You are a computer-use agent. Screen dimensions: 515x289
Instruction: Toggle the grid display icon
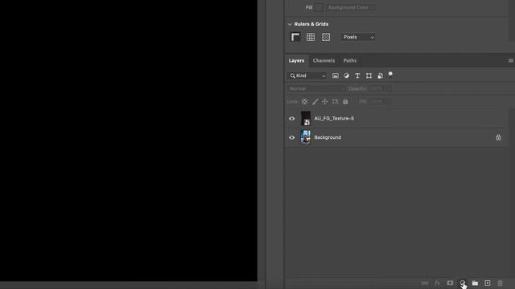[x=311, y=37]
